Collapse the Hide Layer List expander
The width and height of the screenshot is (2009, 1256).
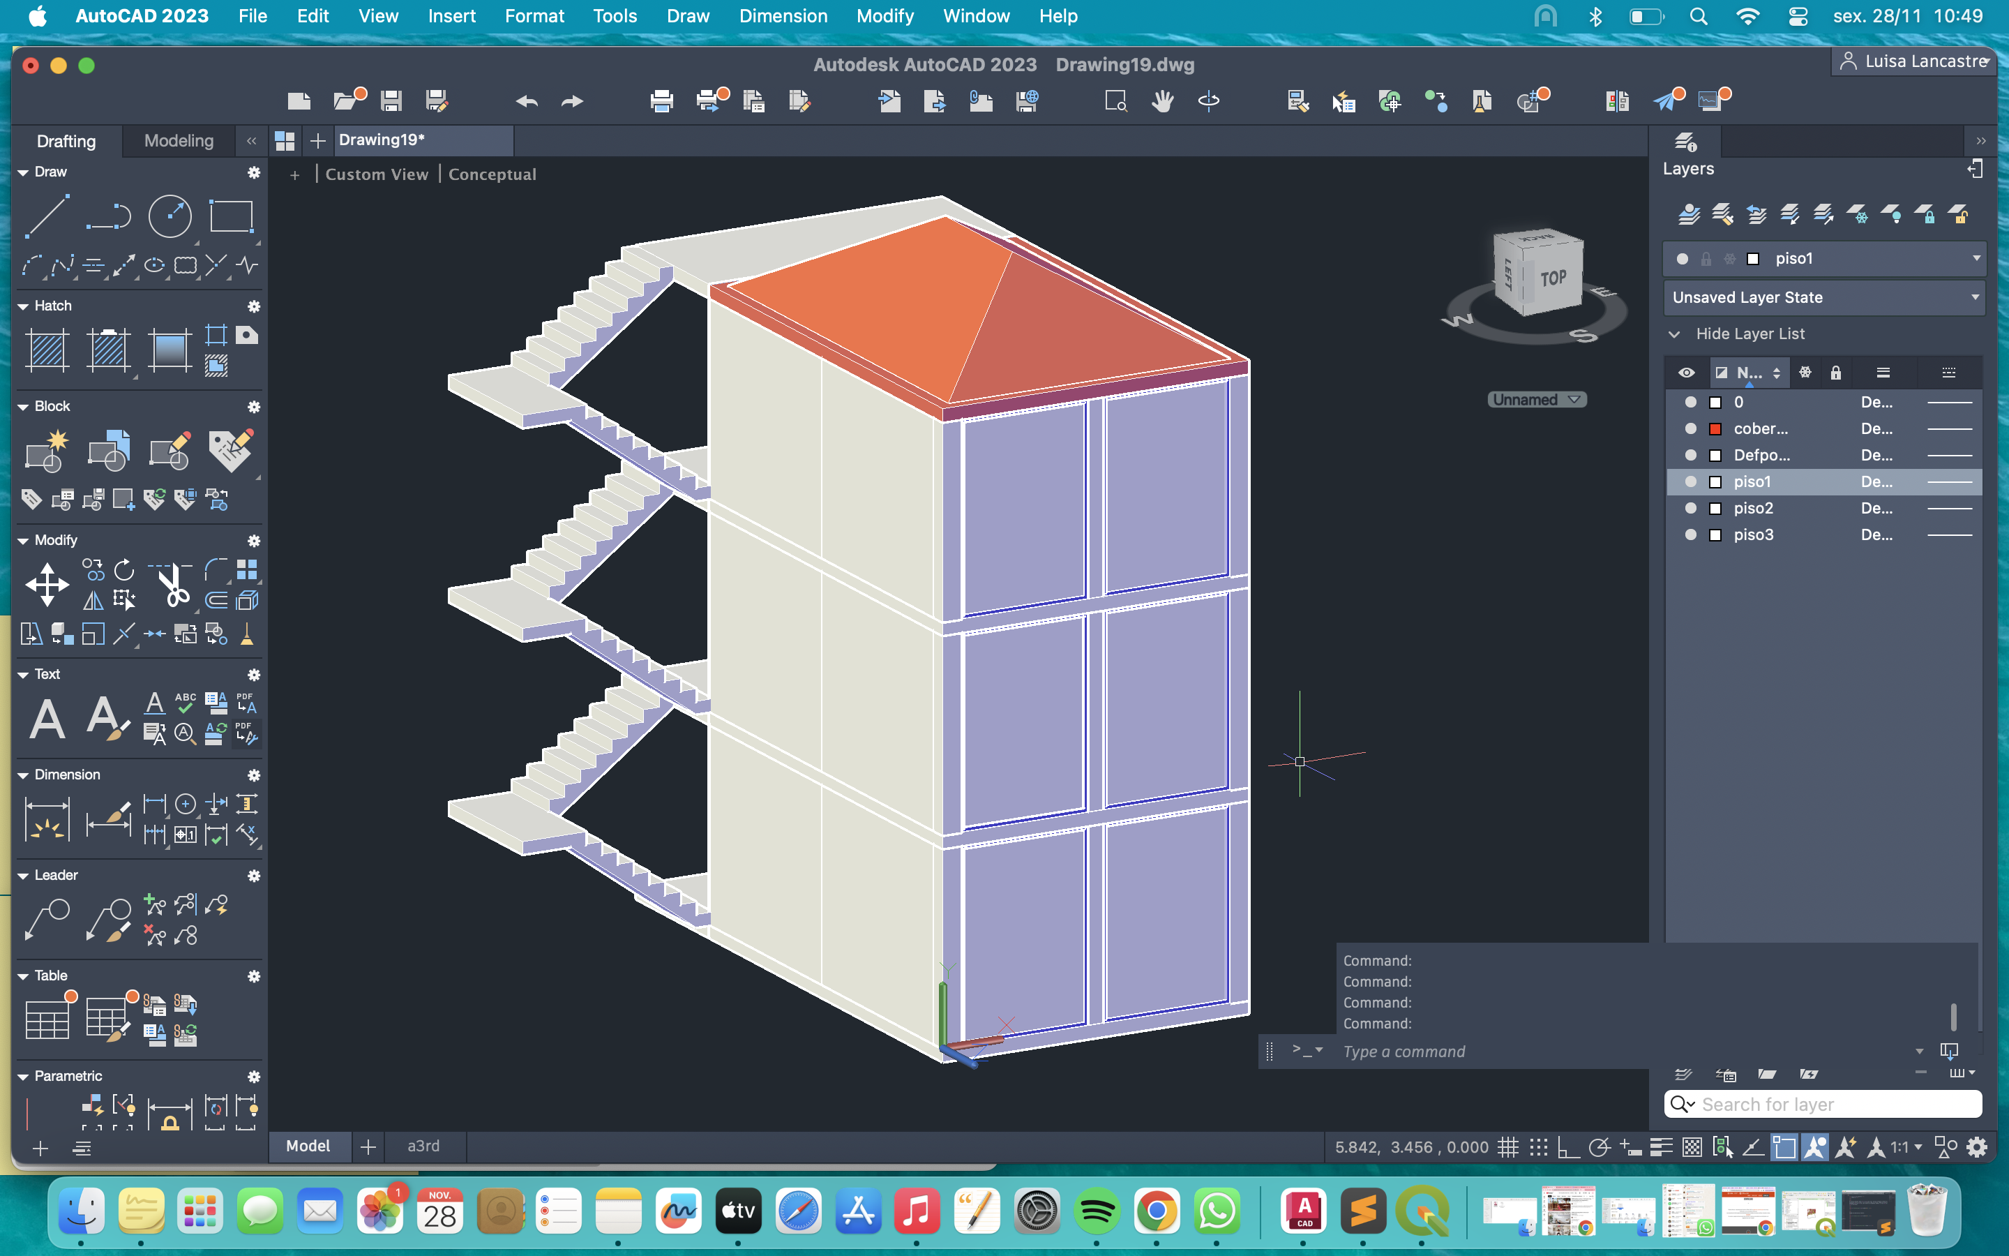tap(1674, 334)
